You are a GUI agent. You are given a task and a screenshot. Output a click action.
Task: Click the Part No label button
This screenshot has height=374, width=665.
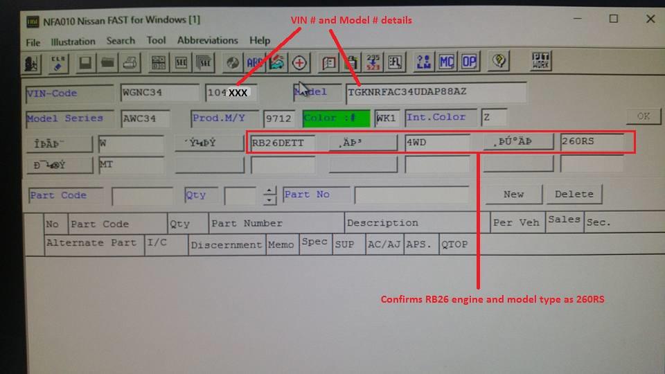coord(317,195)
